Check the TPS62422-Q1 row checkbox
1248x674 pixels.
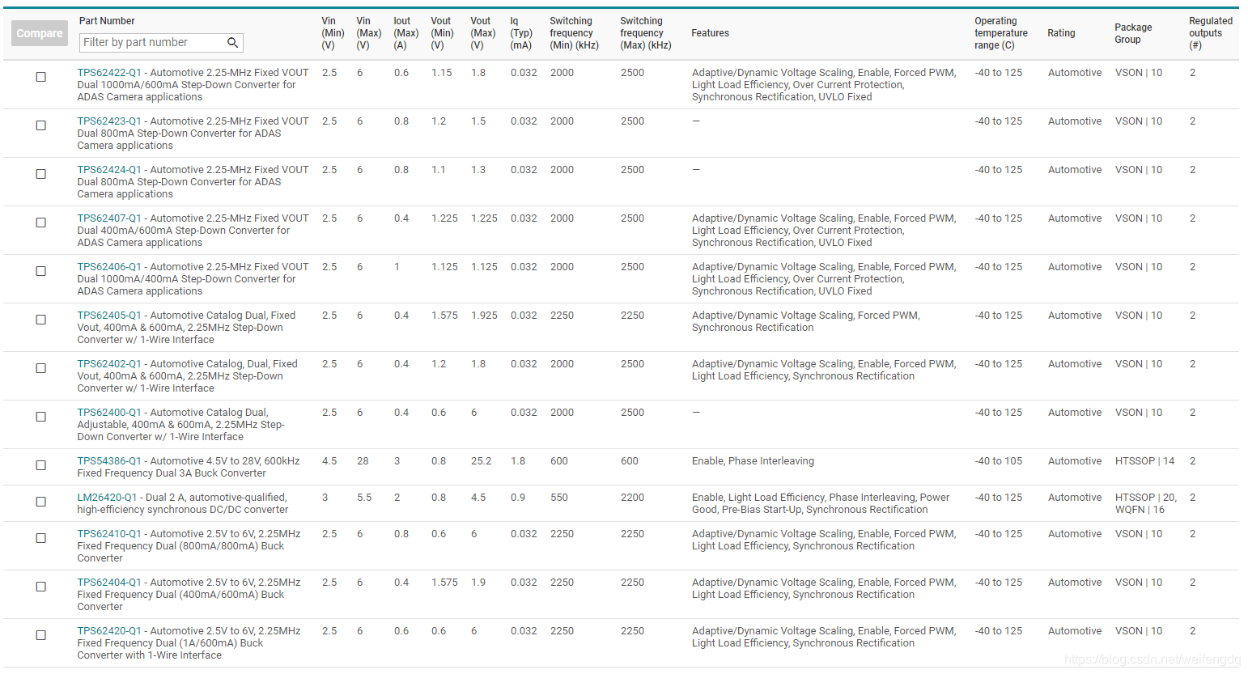coord(40,77)
